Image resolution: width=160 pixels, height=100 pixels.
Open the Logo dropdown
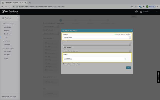97,44
